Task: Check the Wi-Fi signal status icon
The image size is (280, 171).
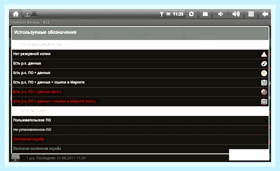Action: (162, 14)
